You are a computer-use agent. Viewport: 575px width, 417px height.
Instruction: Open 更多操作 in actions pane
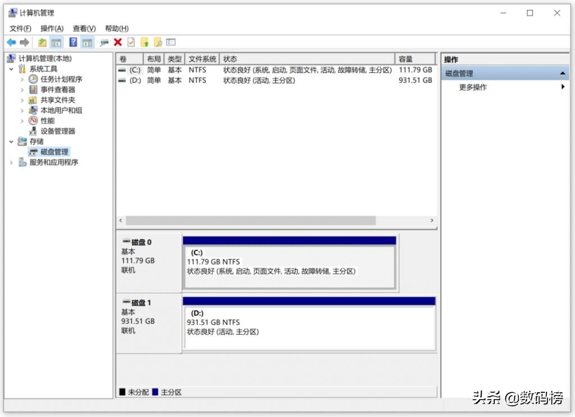473,87
